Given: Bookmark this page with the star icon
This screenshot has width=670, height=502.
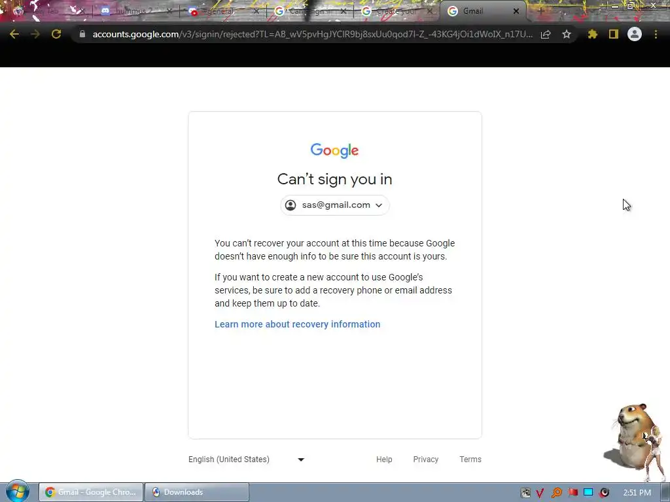Looking at the screenshot, I should [x=567, y=34].
